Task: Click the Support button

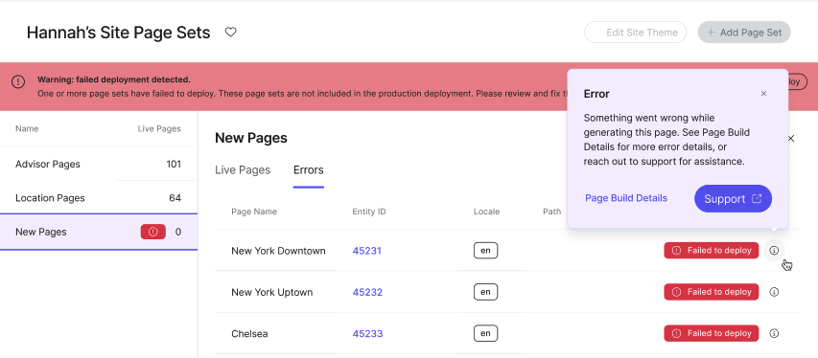Action: coord(733,198)
